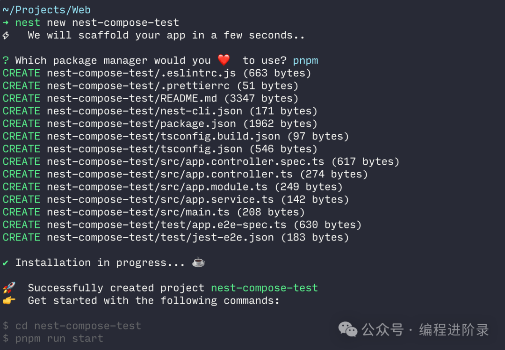
Task: Click the .eslintrc.js file line
Action: tap(157, 73)
